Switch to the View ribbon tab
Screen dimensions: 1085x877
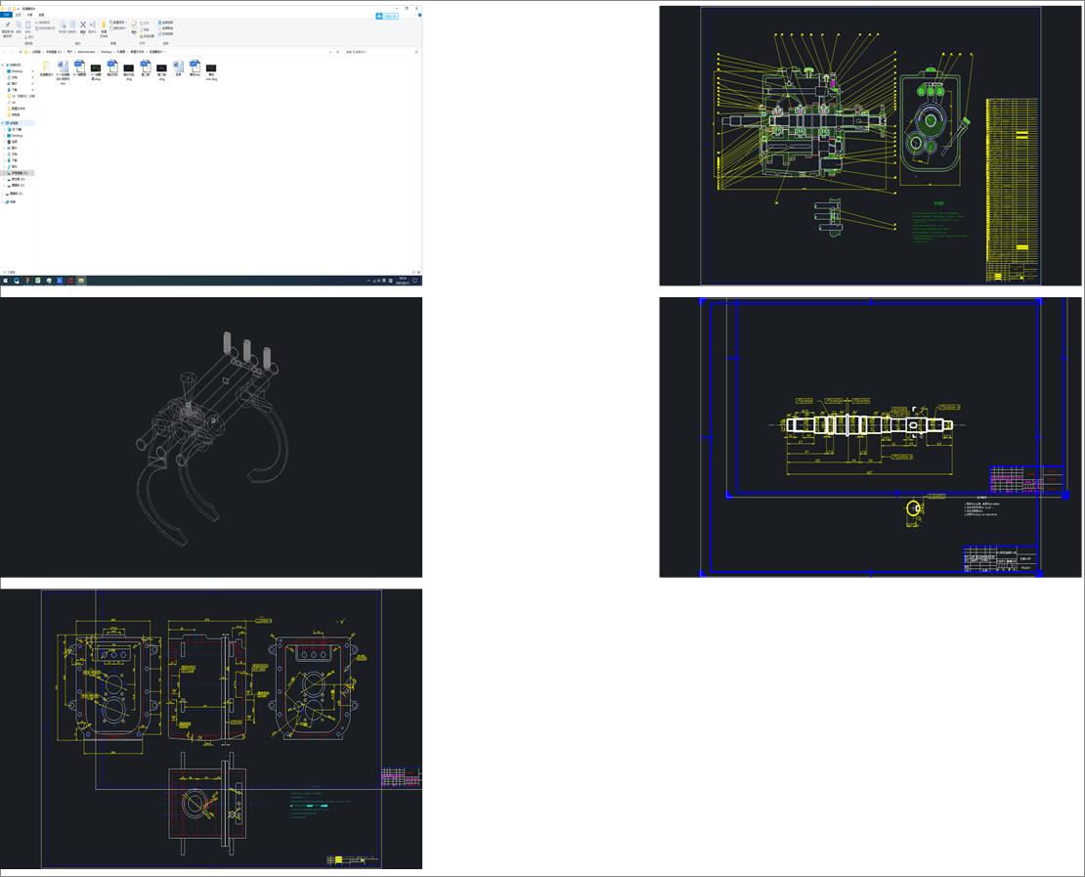(41, 15)
